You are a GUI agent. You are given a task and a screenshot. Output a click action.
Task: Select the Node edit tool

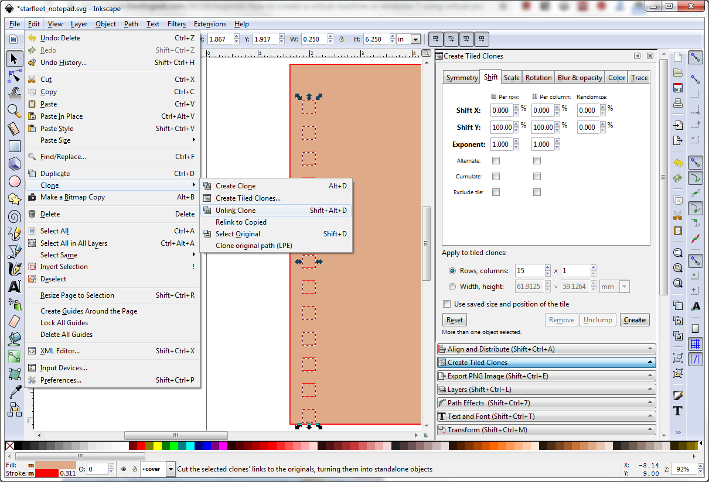click(x=15, y=75)
